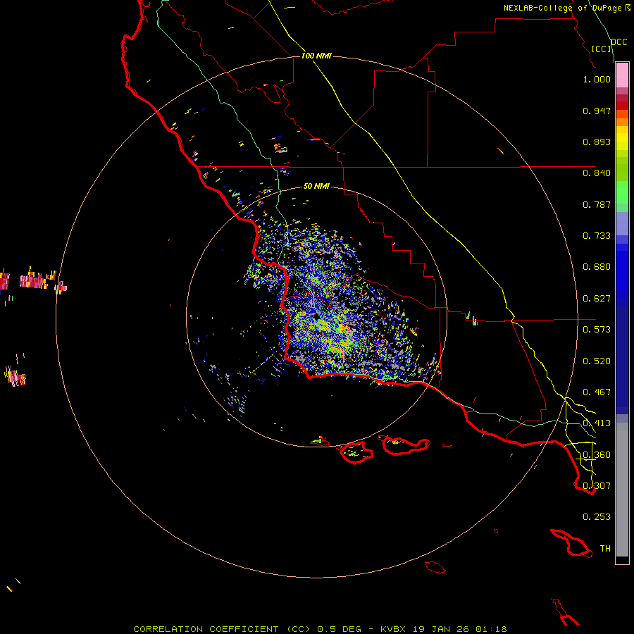
Task: Click the 0.893 legend value
Action: [x=597, y=142]
